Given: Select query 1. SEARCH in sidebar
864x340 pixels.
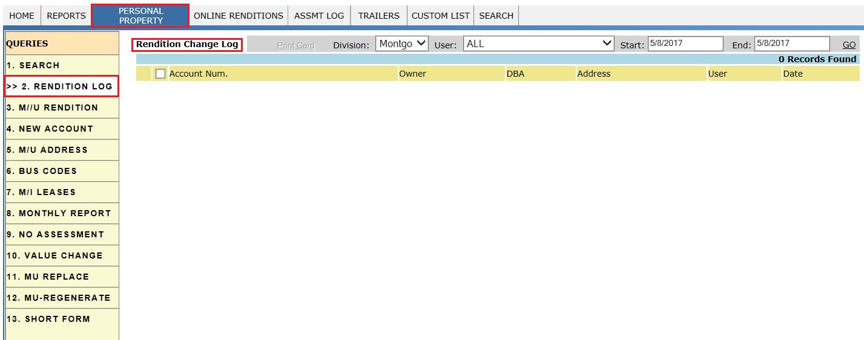Looking at the screenshot, I should [x=62, y=65].
